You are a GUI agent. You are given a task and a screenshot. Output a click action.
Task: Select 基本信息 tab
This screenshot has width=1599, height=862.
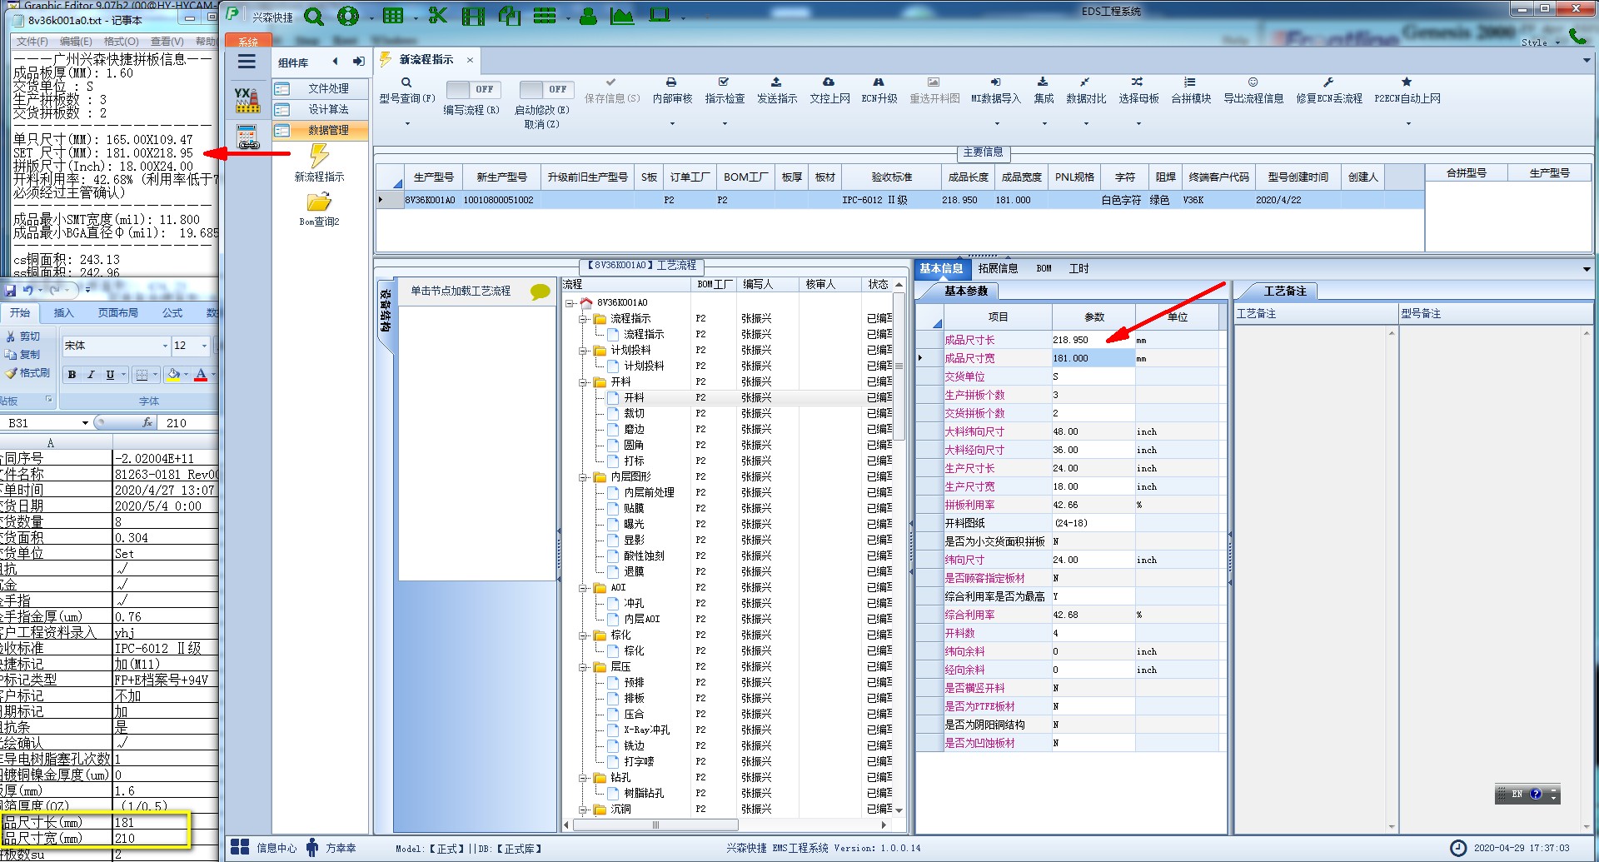point(941,268)
